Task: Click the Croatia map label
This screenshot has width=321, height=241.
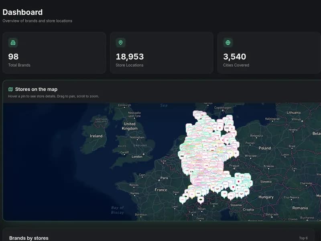Action: pos(248,209)
